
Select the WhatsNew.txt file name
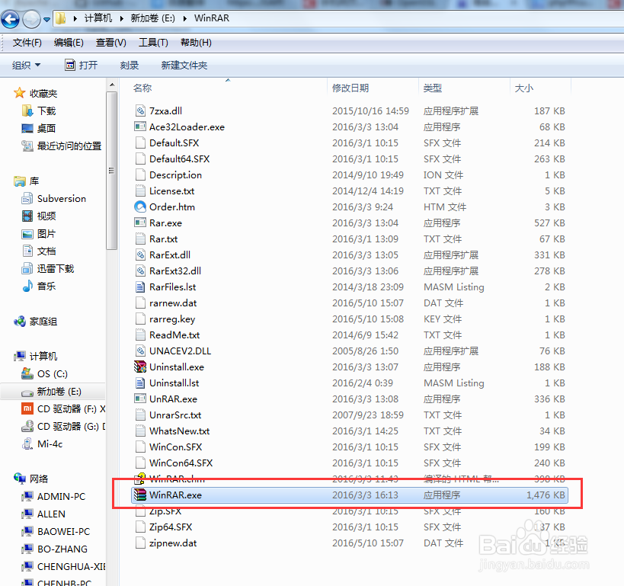tap(180, 431)
